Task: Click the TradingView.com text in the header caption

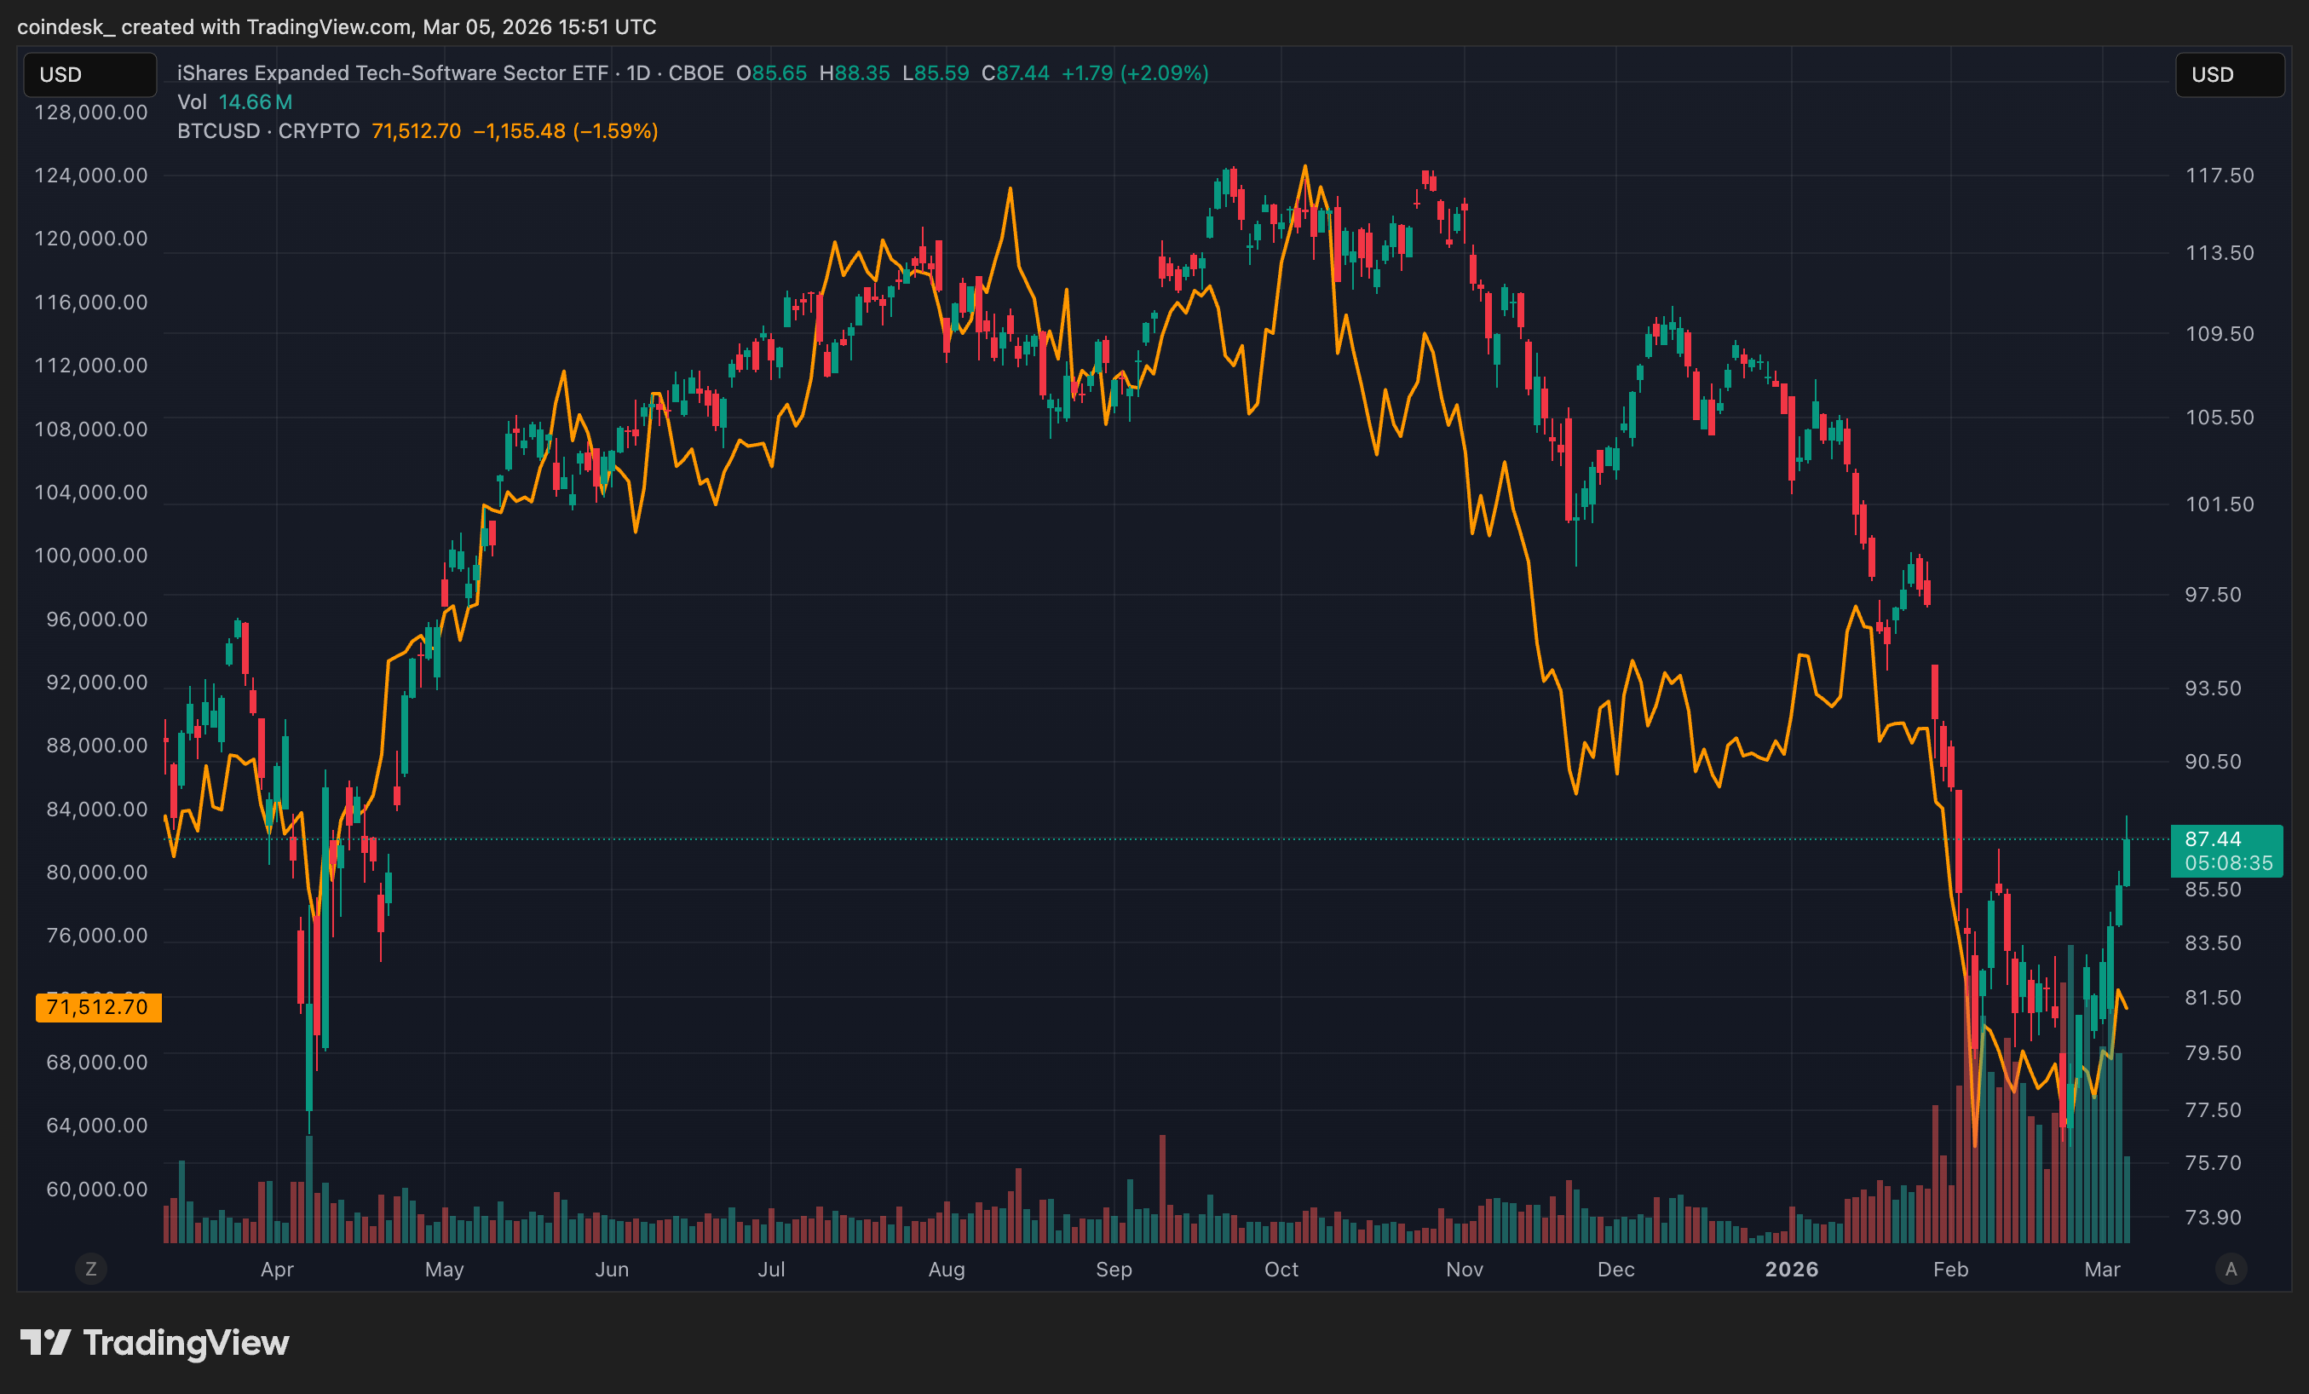Action: [x=328, y=26]
